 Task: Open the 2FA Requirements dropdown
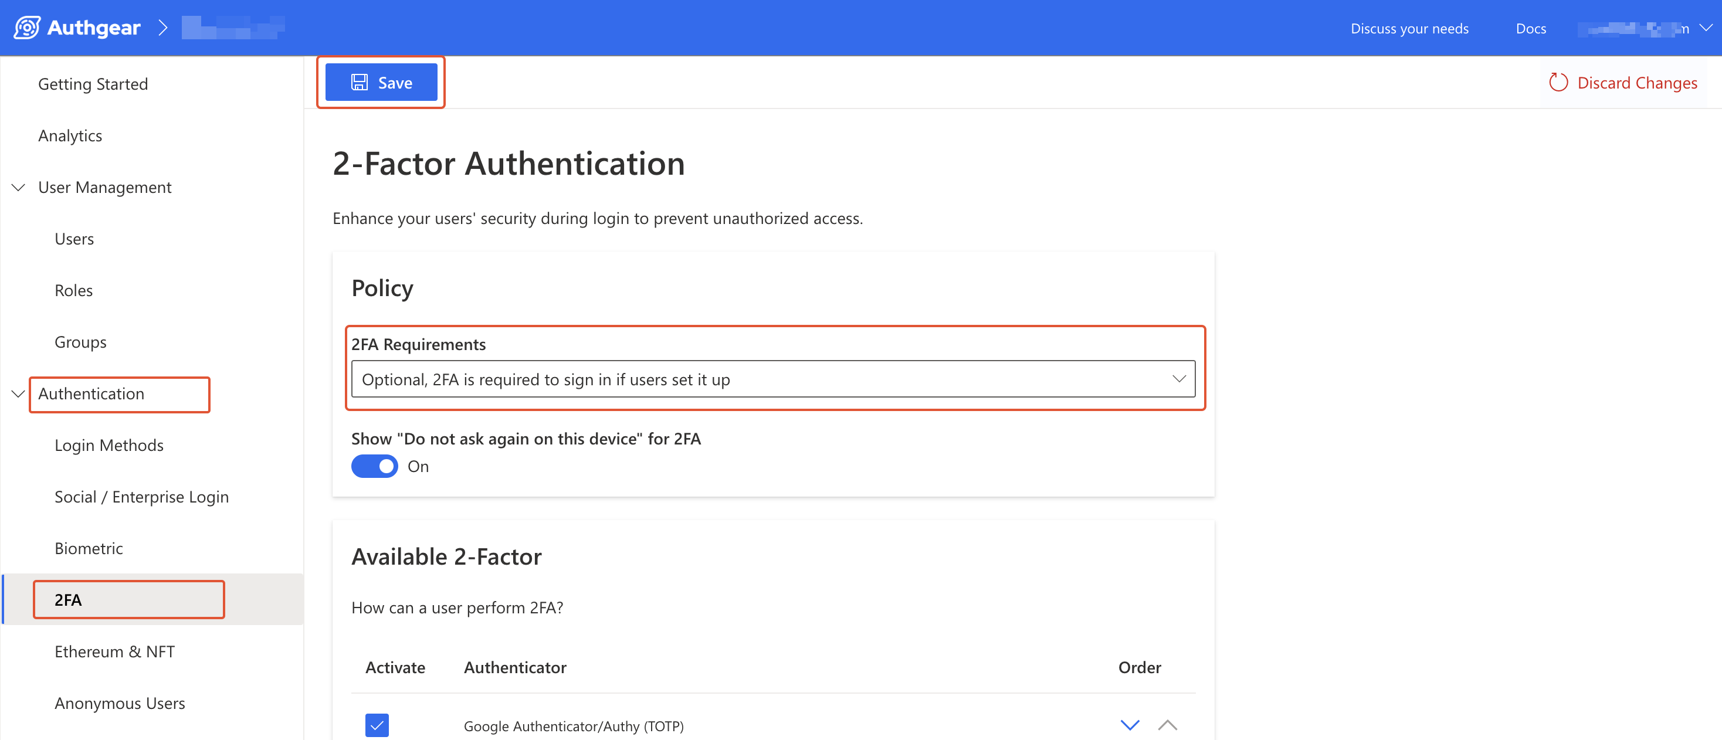773,379
